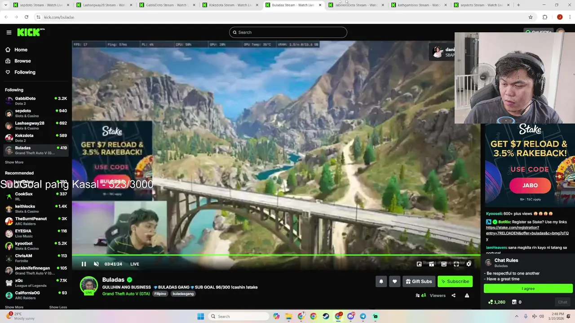Open File Explorer from the taskbar
Viewport: 575px width, 323px height.
click(x=288, y=316)
